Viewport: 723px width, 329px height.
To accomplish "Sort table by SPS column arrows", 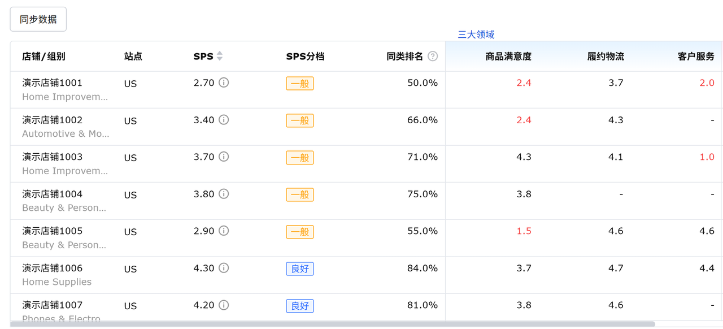I will click(220, 56).
